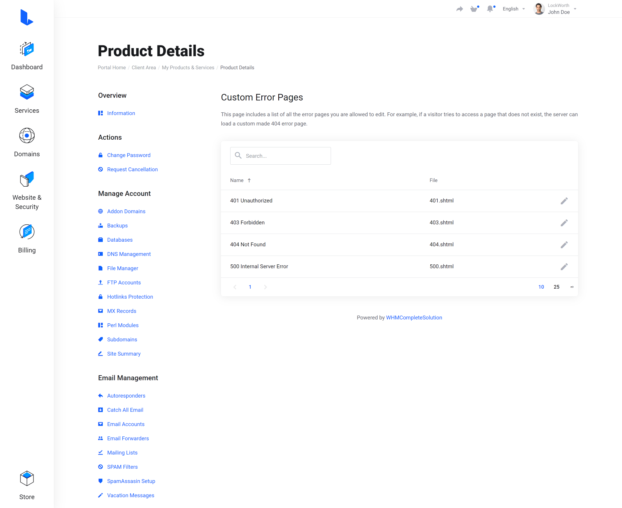Open the DNS Management link
The width and height of the screenshot is (622, 508).
(129, 254)
